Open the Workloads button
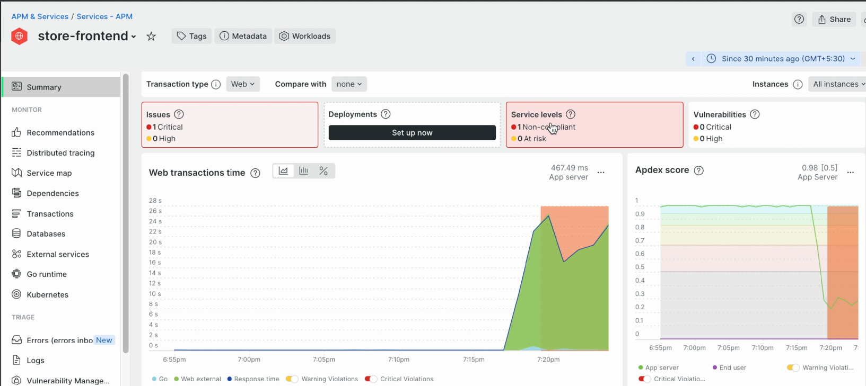 coord(305,36)
